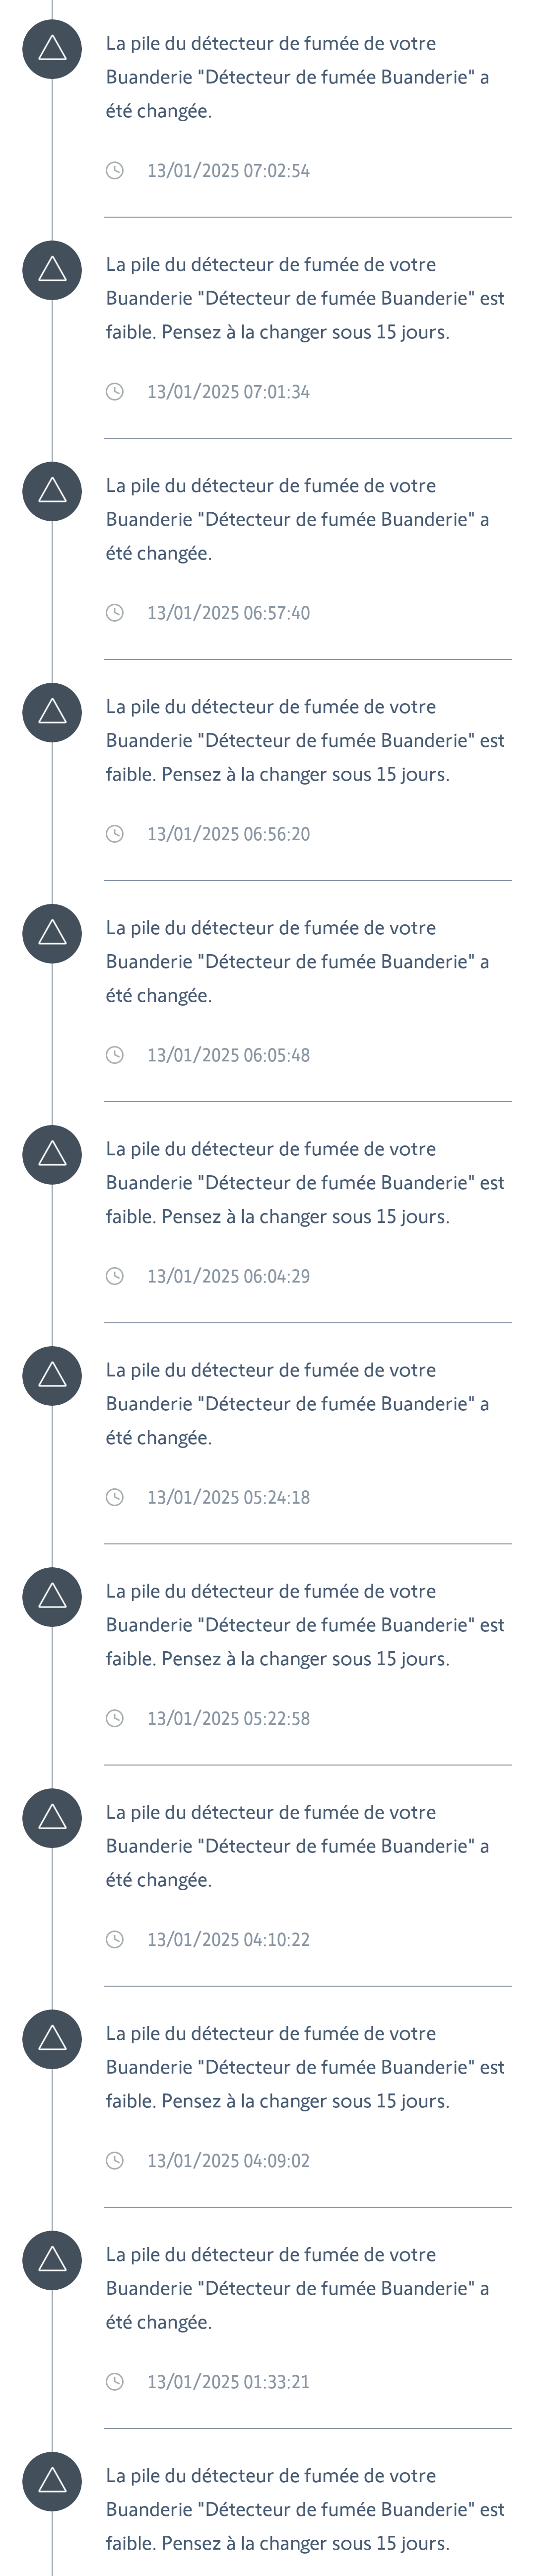Click the triangle icon for the 01:33:21 notification
The image size is (536, 2576).
click(52, 2259)
